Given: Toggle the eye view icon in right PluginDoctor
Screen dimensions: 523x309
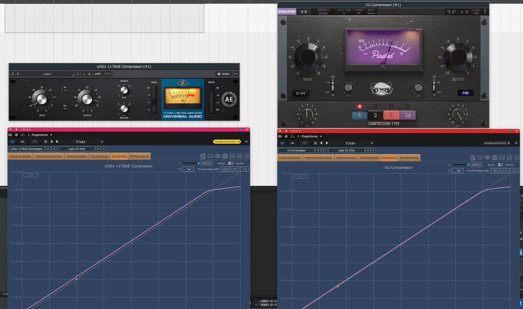Looking at the screenshot, I should [x=488, y=158].
